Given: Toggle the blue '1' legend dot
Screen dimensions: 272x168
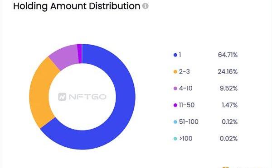Looking at the screenshot, I should 175,55.
